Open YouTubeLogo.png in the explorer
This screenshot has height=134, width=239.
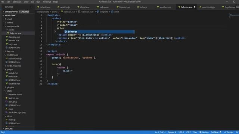coord(17,112)
